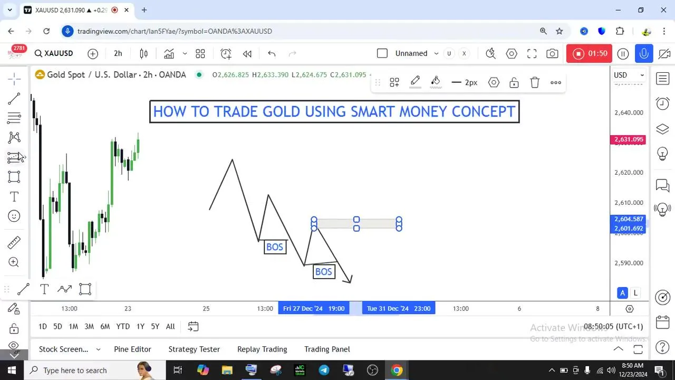Toggle stay in drawing mode pencil-lock icon
This screenshot has width=675, height=380.
coord(14,309)
